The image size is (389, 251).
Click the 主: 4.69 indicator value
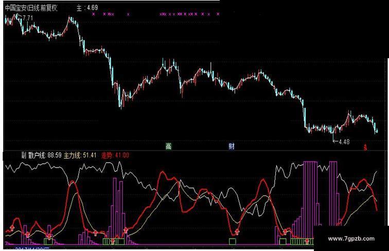87,8
